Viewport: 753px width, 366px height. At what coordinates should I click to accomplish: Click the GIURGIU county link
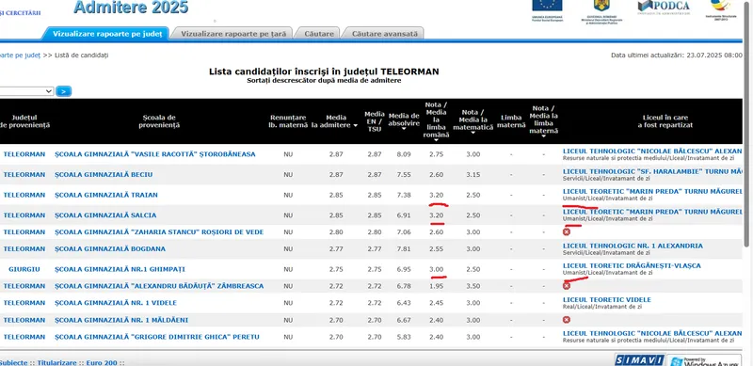click(x=24, y=269)
